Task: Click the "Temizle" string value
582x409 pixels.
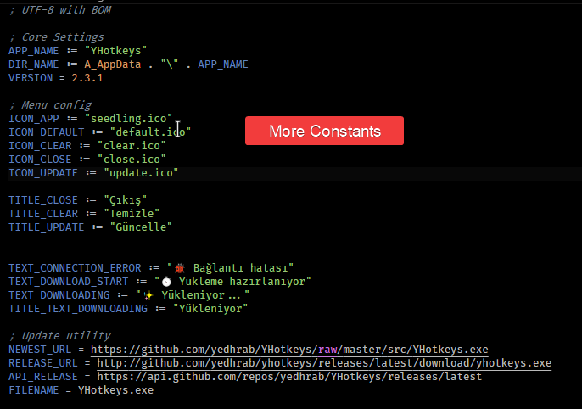Action: pyautogui.click(x=132, y=214)
